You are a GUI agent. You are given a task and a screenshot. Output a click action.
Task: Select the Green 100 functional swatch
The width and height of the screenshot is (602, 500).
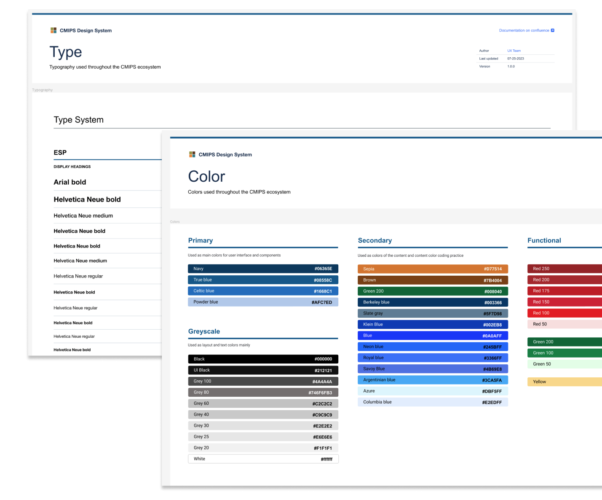[565, 353]
